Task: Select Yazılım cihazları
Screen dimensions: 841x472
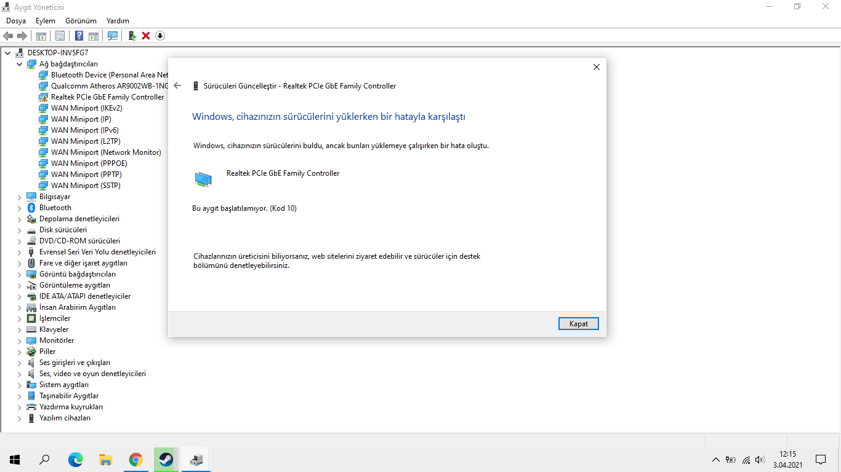Action: (x=65, y=418)
